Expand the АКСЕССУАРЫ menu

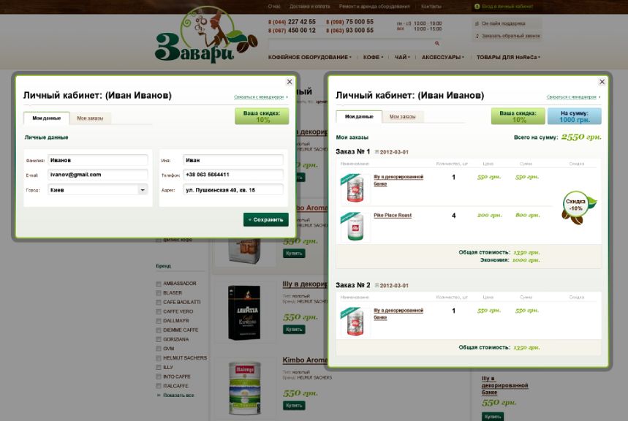443,57
